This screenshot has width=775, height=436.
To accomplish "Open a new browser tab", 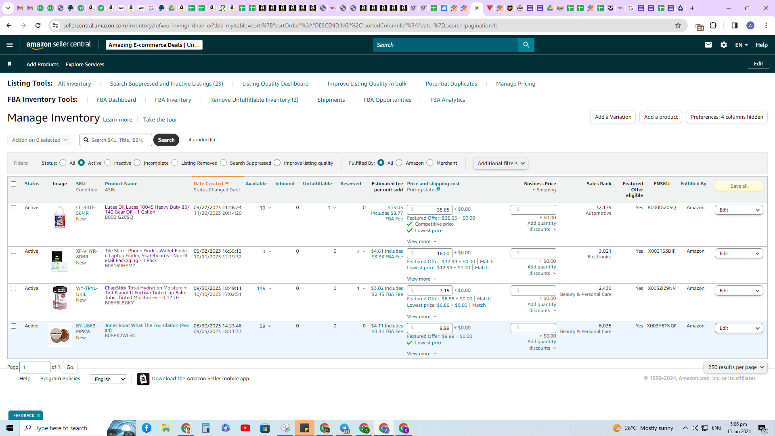I will [692, 8].
